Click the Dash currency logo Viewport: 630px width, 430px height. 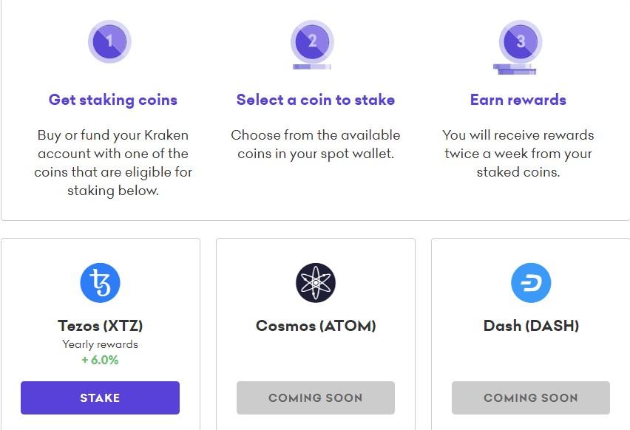pos(530,282)
